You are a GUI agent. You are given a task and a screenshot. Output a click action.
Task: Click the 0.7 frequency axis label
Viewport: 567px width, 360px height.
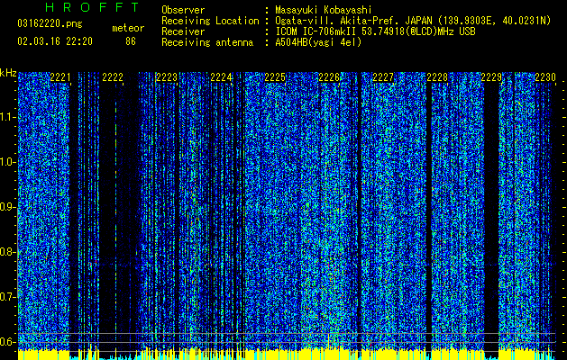(7, 297)
